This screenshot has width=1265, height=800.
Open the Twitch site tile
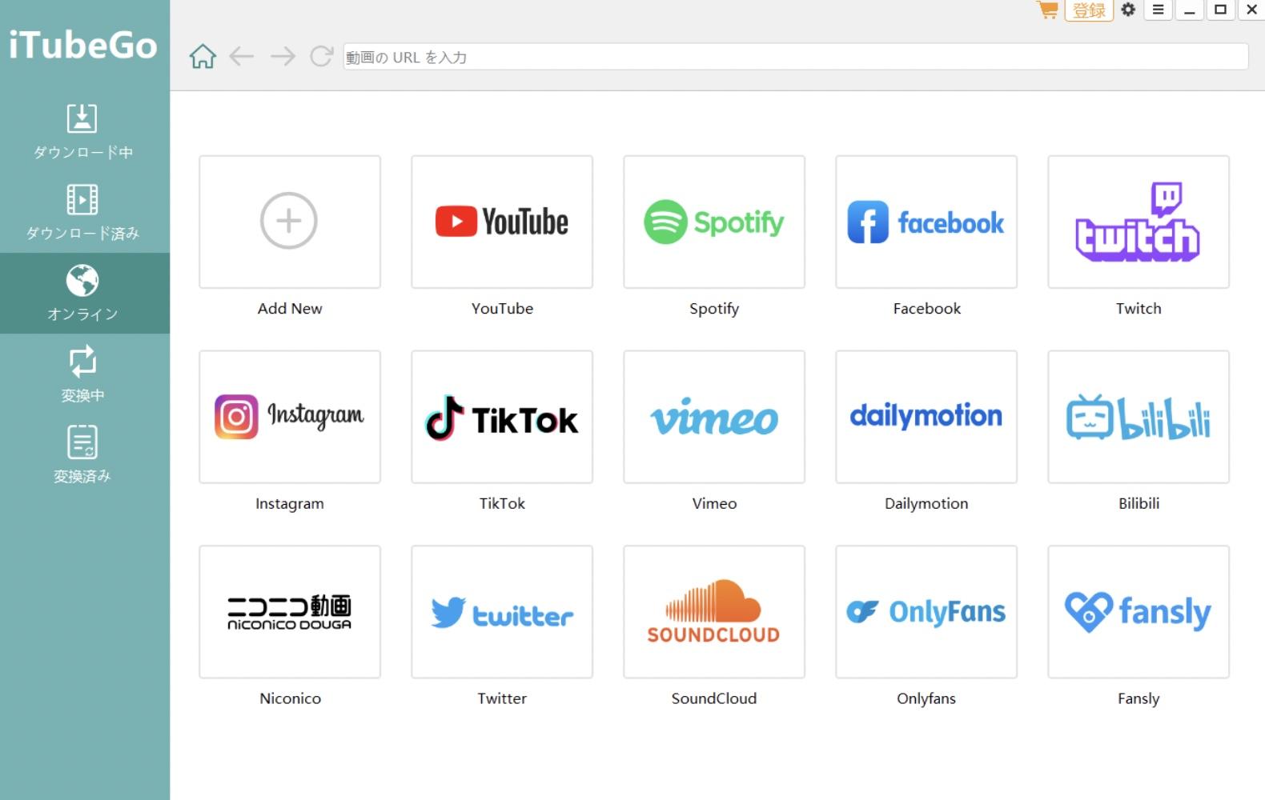1138,222
